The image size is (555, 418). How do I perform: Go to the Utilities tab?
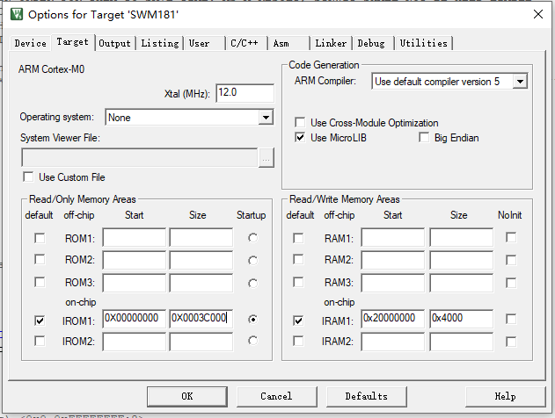[x=423, y=43]
